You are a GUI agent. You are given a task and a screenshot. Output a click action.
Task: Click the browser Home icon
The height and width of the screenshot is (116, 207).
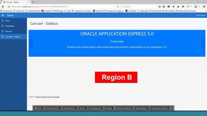(x=178, y=6)
